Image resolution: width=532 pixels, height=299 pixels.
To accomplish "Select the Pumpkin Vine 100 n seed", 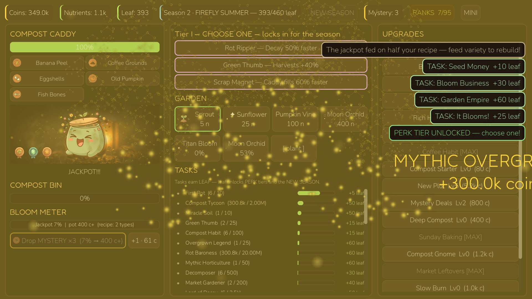I will click(x=295, y=119).
